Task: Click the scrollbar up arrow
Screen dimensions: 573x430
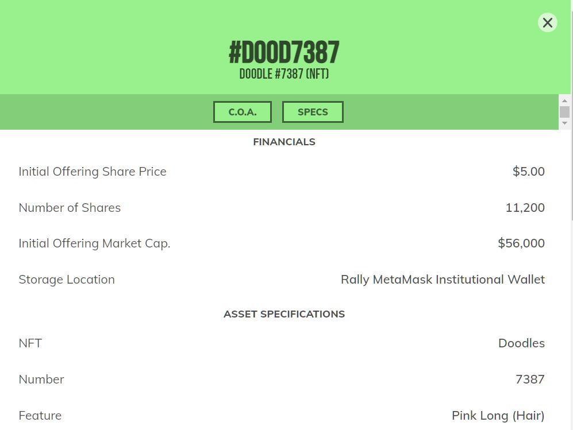Action: click(564, 101)
